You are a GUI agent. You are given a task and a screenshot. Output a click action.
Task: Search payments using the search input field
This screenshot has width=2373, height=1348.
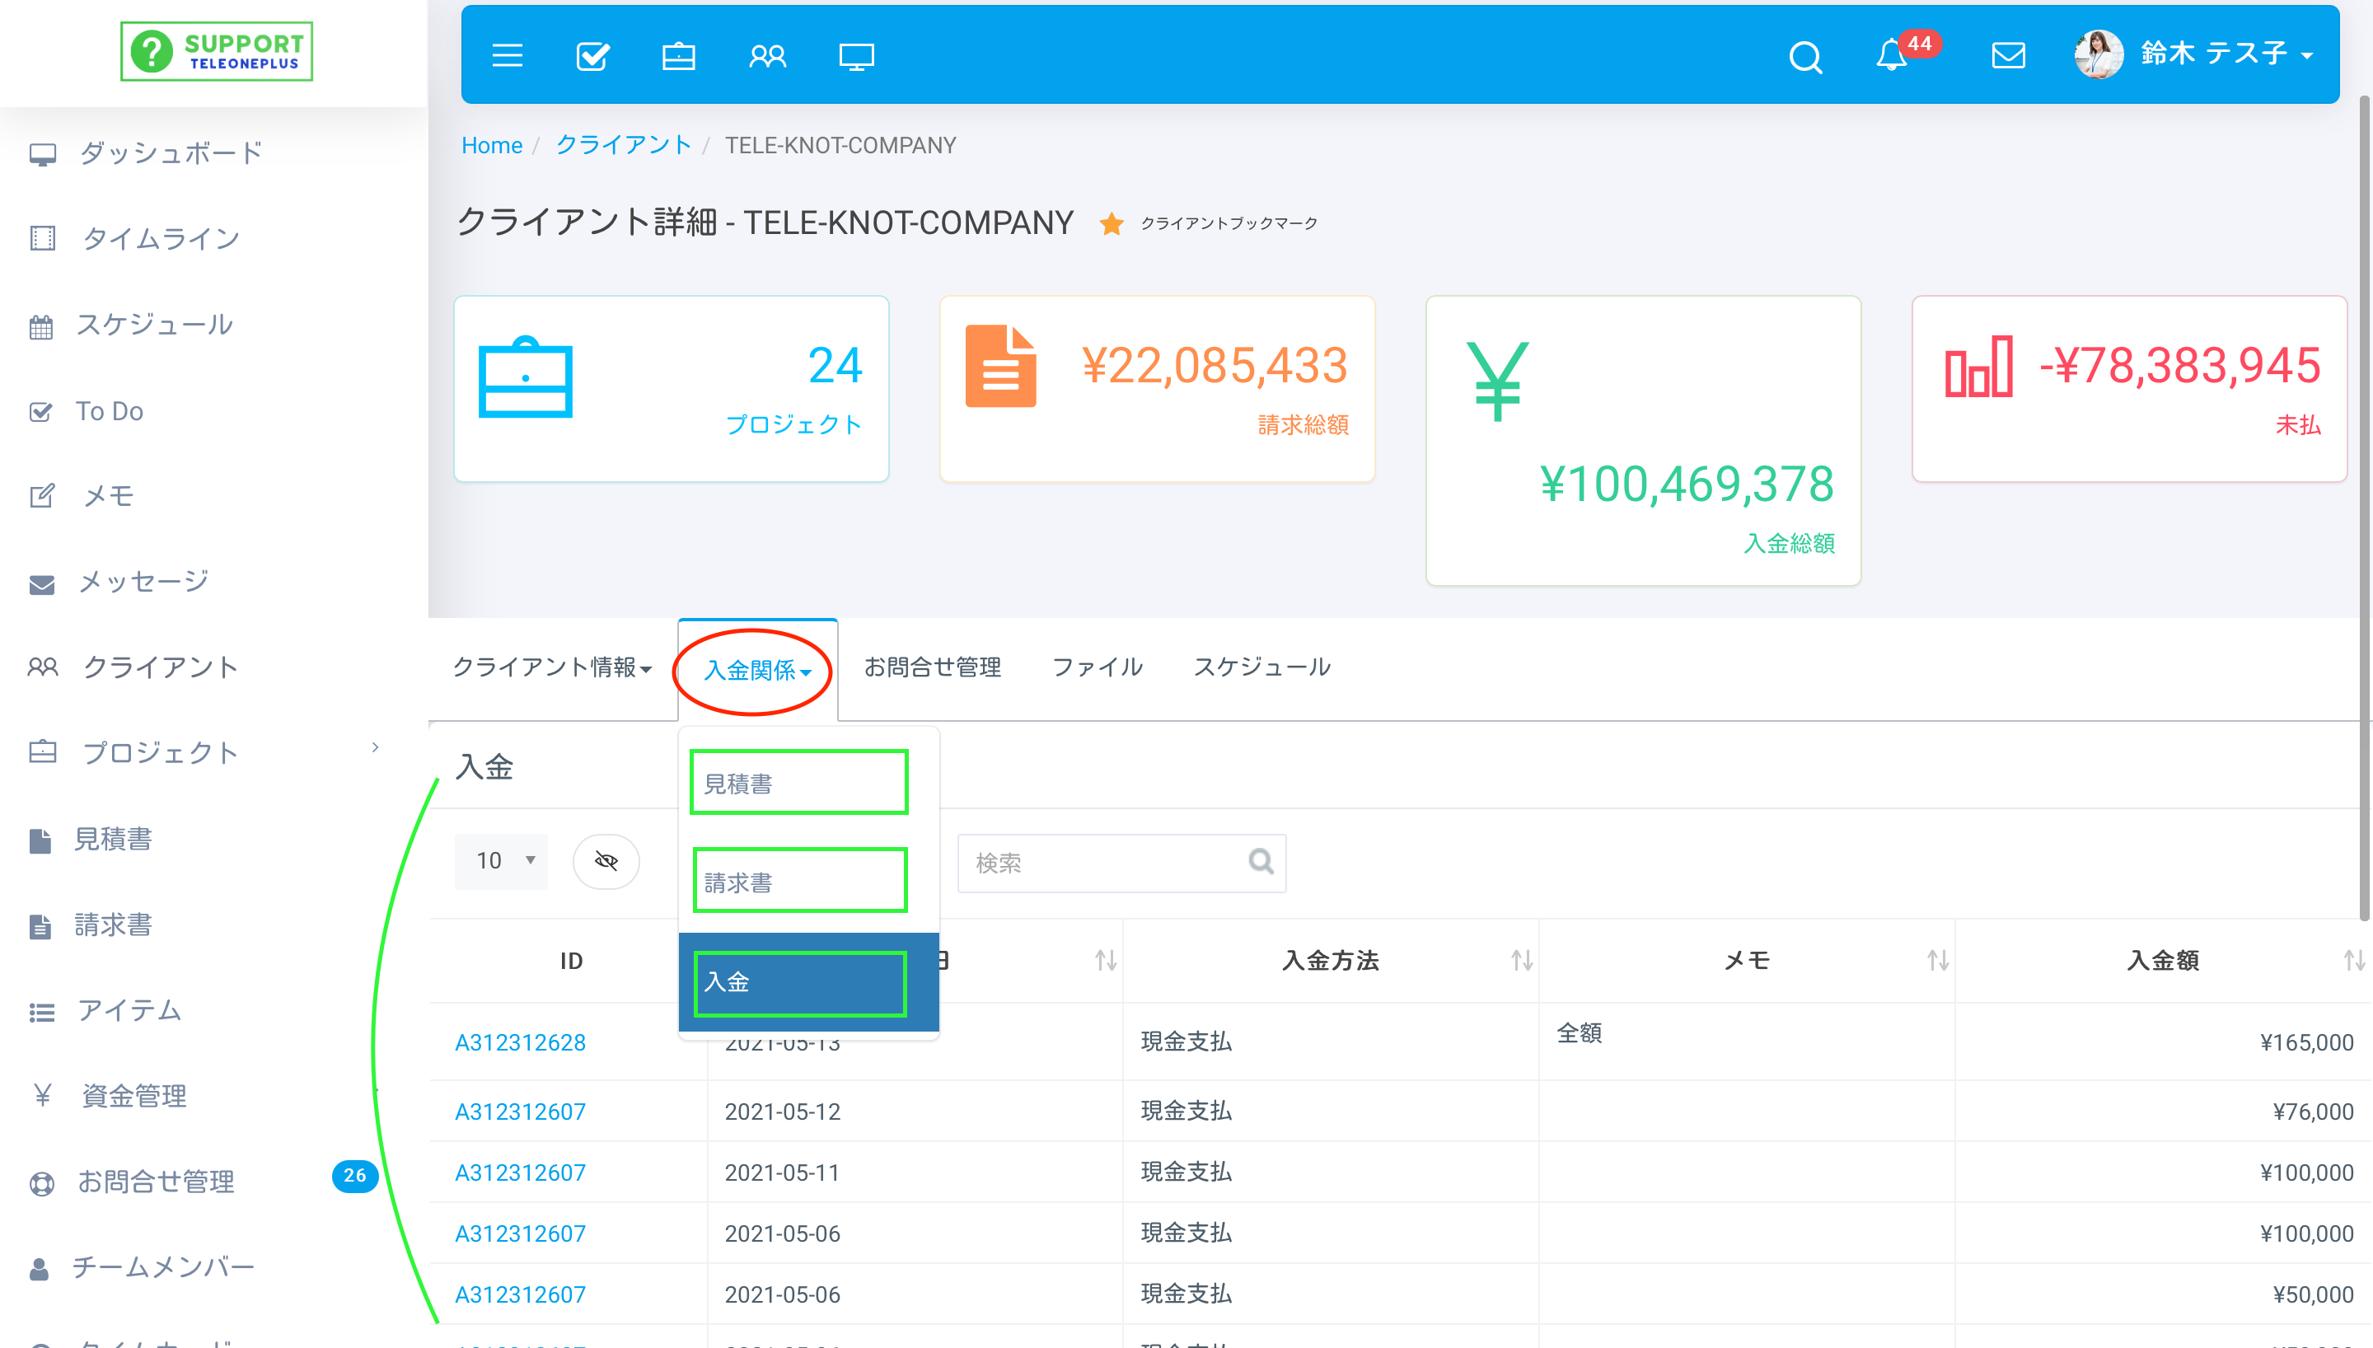pos(1120,861)
